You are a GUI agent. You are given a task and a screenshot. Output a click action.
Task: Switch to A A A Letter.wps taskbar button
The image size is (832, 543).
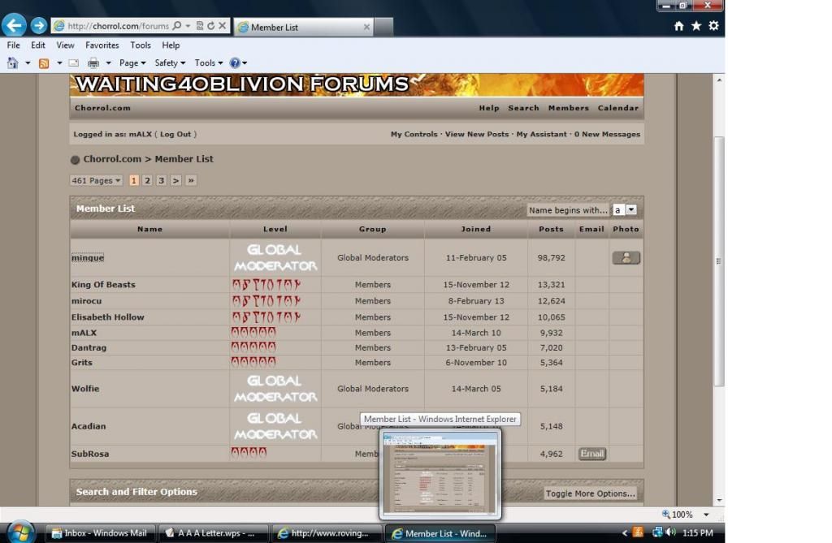tap(212, 533)
